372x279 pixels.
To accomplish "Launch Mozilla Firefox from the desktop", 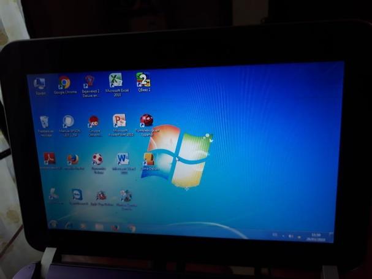I will pos(74,162).
